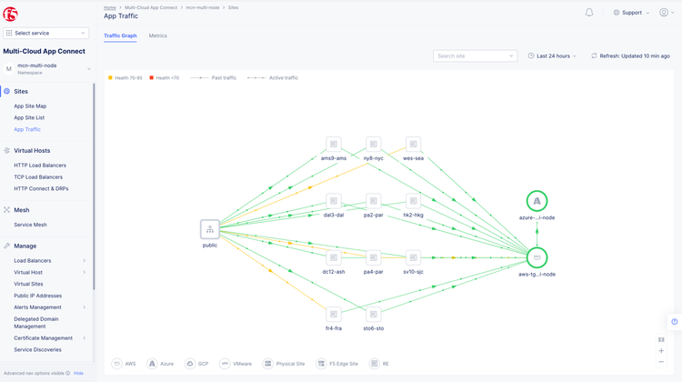Click the refresh icon

594,56
